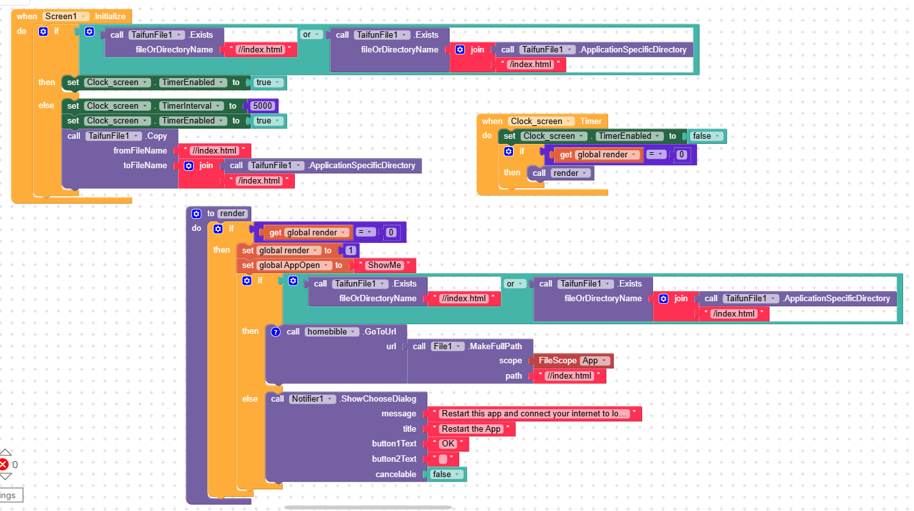Image resolution: width=914 pixels, height=511 pixels.
Task: Open the TimerInterval property dropdown
Action: click(191, 106)
